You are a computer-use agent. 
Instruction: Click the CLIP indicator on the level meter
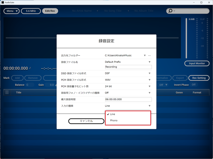(202, 19)
